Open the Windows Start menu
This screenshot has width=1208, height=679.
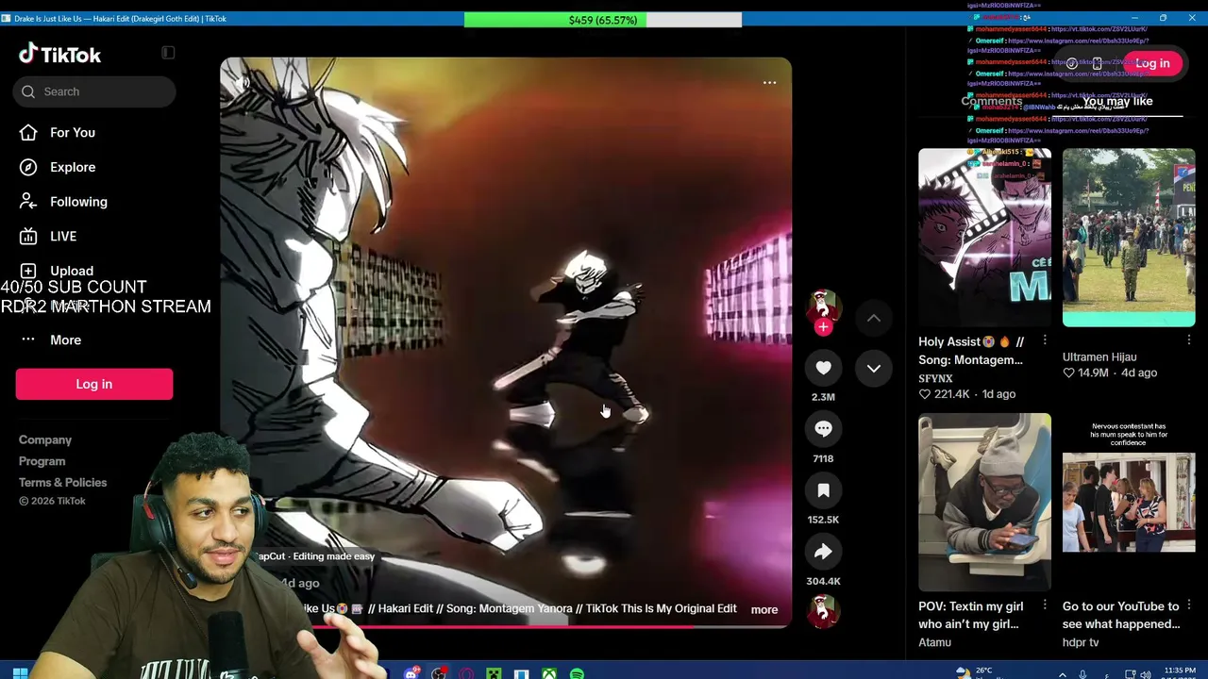click(x=20, y=673)
